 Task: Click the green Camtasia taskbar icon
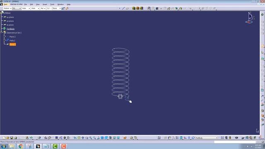[x=55, y=146]
